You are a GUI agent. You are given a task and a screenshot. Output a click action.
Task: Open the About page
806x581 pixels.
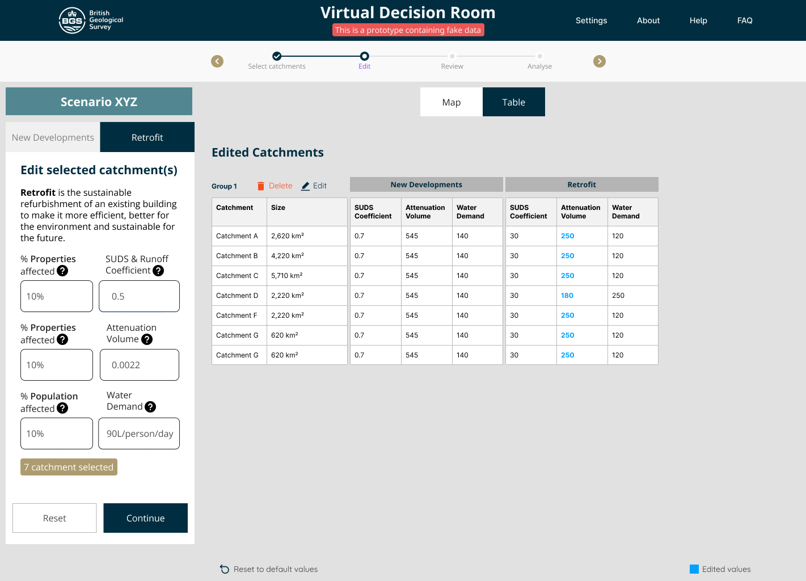pos(648,20)
